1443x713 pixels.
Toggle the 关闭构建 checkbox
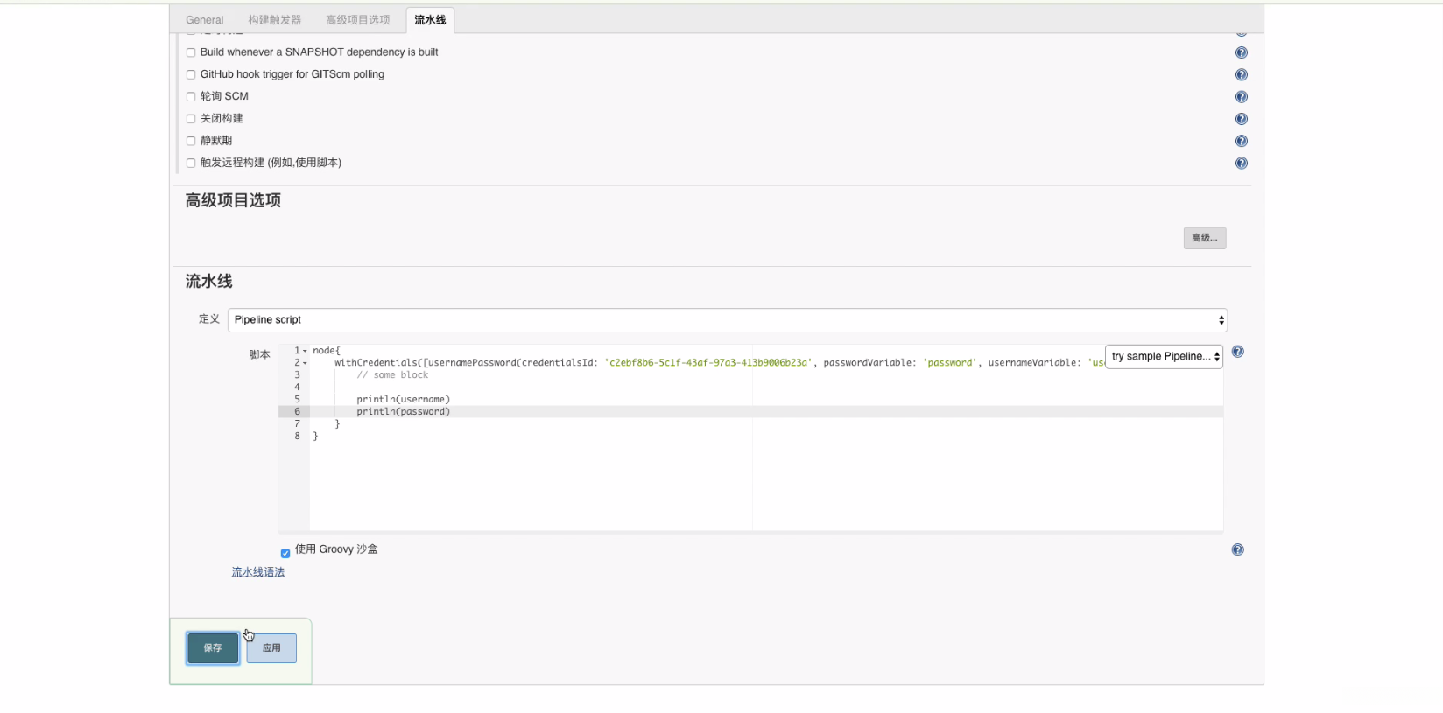[x=191, y=119]
